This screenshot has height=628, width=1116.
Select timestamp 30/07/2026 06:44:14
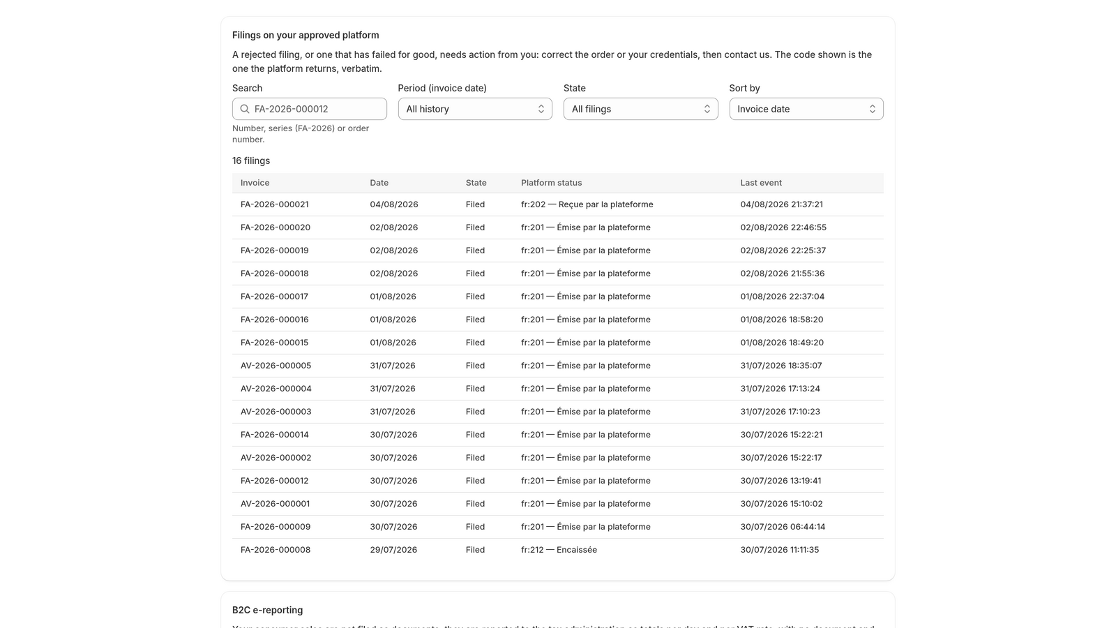(783, 527)
